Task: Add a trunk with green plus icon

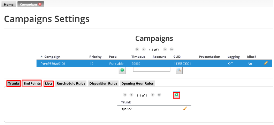Action: (176, 95)
